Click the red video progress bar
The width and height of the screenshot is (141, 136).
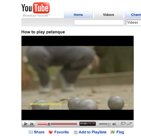[x=57, y=124]
